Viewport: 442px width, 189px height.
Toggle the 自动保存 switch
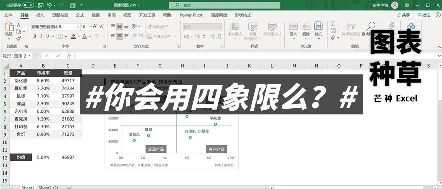coord(28,5)
